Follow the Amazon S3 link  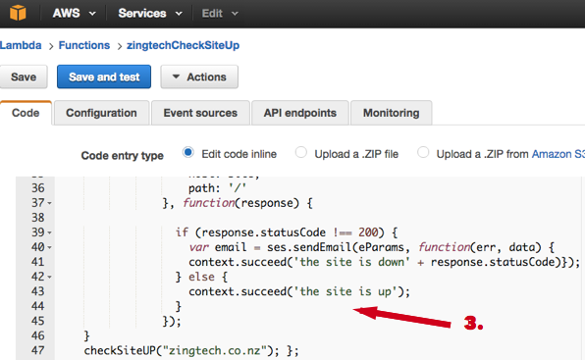click(558, 154)
